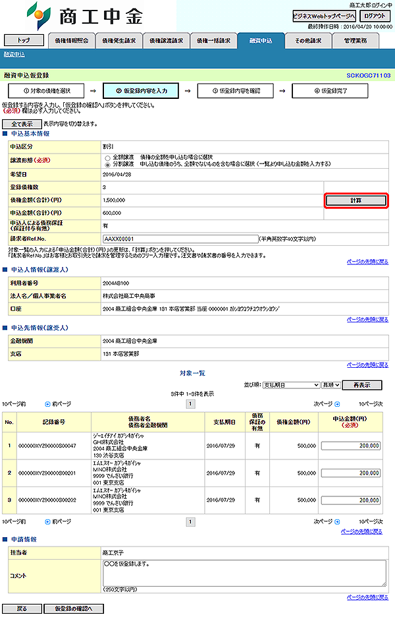The height and width of the screenshot is (619, 395).
Task: Click the 支店 value 131 本店営業部
Action: pos(121,354)
